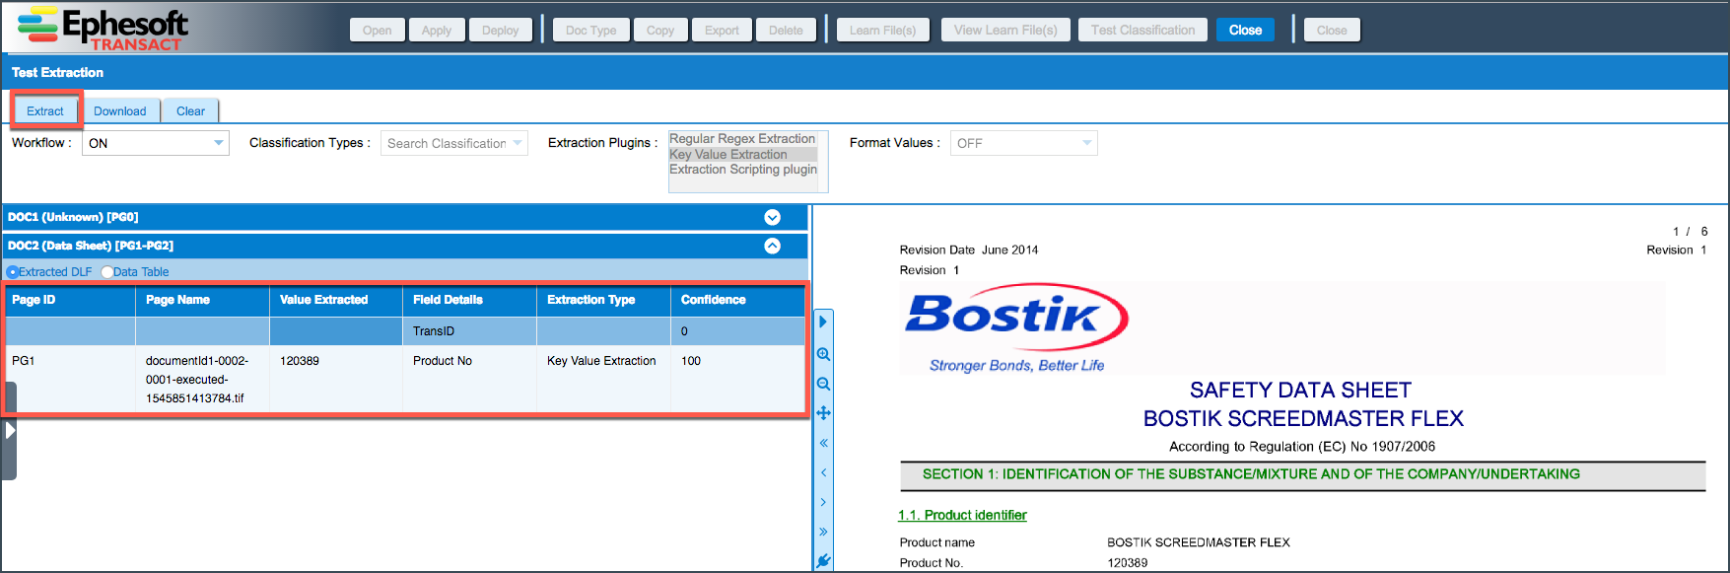This screenshot has width=1730, height=573.
Task: Click the Learn File(s) button
Action: (x=883, y=31)
